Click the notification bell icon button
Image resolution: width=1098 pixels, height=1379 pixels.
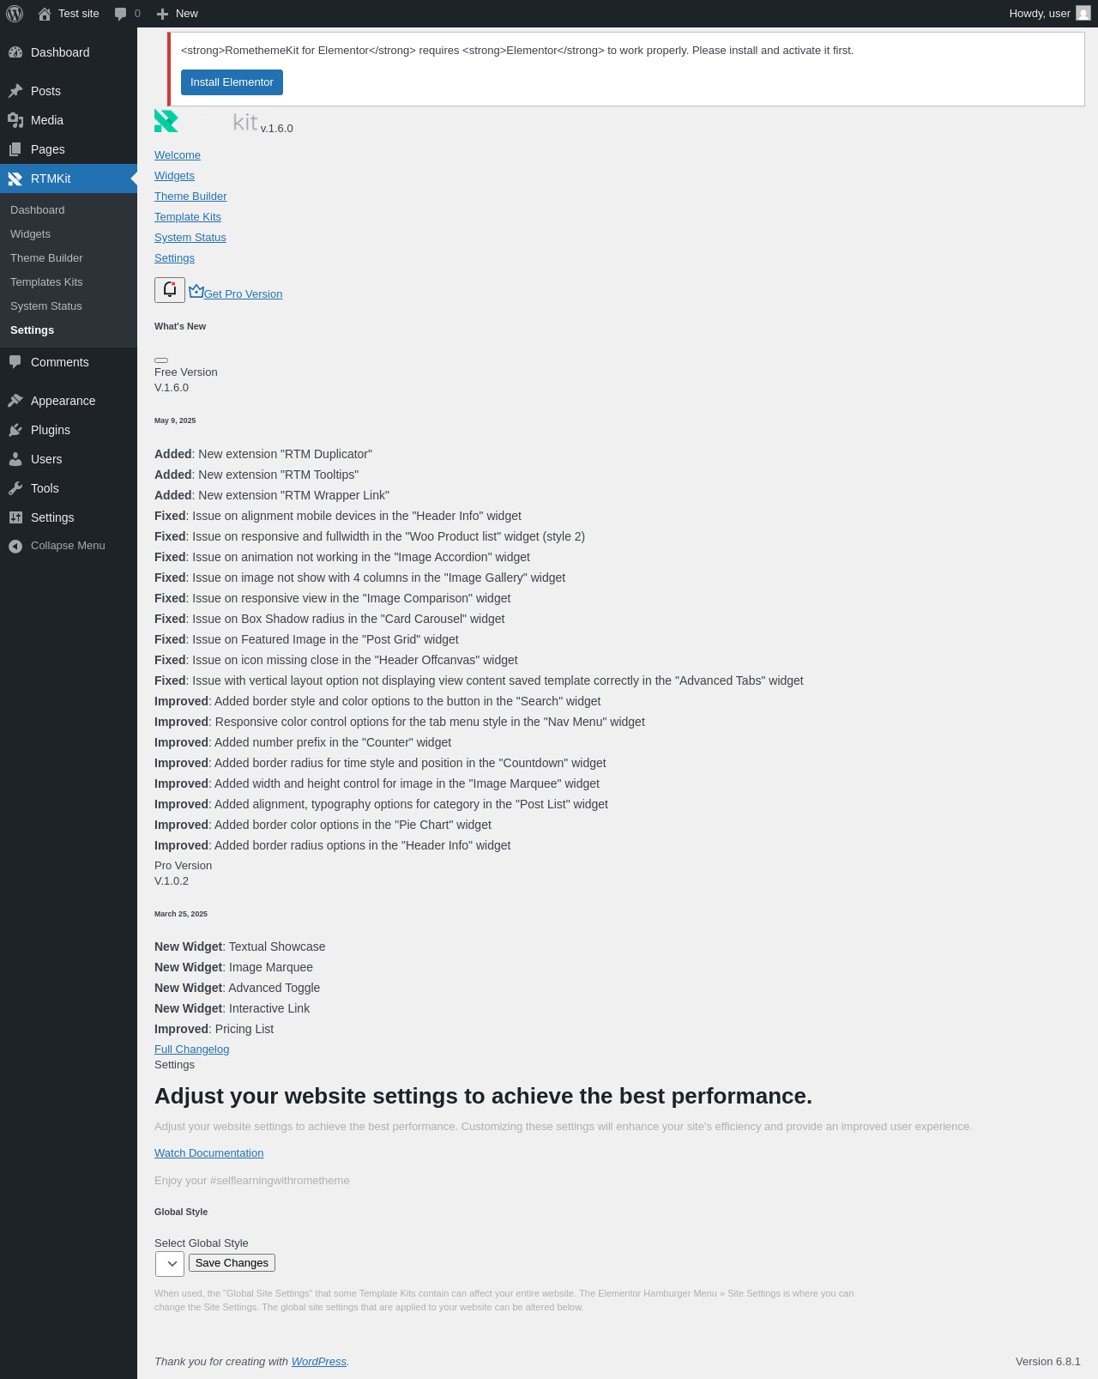coord(170,290)
